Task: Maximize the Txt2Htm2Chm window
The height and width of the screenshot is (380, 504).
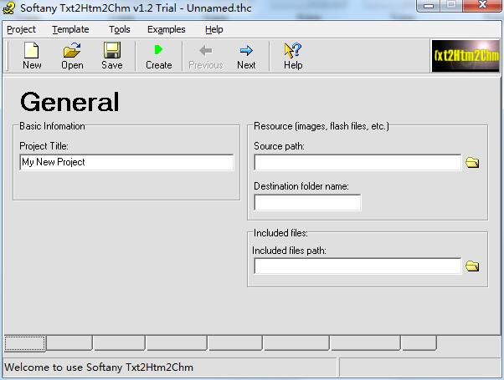Action: click(x=451, y=6)
